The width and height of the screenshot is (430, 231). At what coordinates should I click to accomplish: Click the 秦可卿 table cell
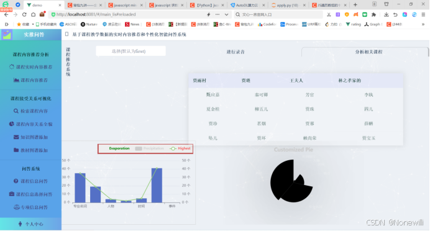pyautogui.click(x=261, y=95)
